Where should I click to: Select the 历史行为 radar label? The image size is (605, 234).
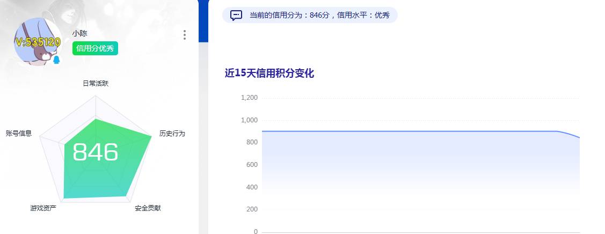pos(172,134)
